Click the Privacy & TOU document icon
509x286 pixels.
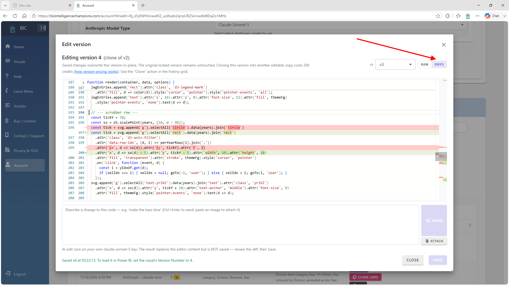7,150
